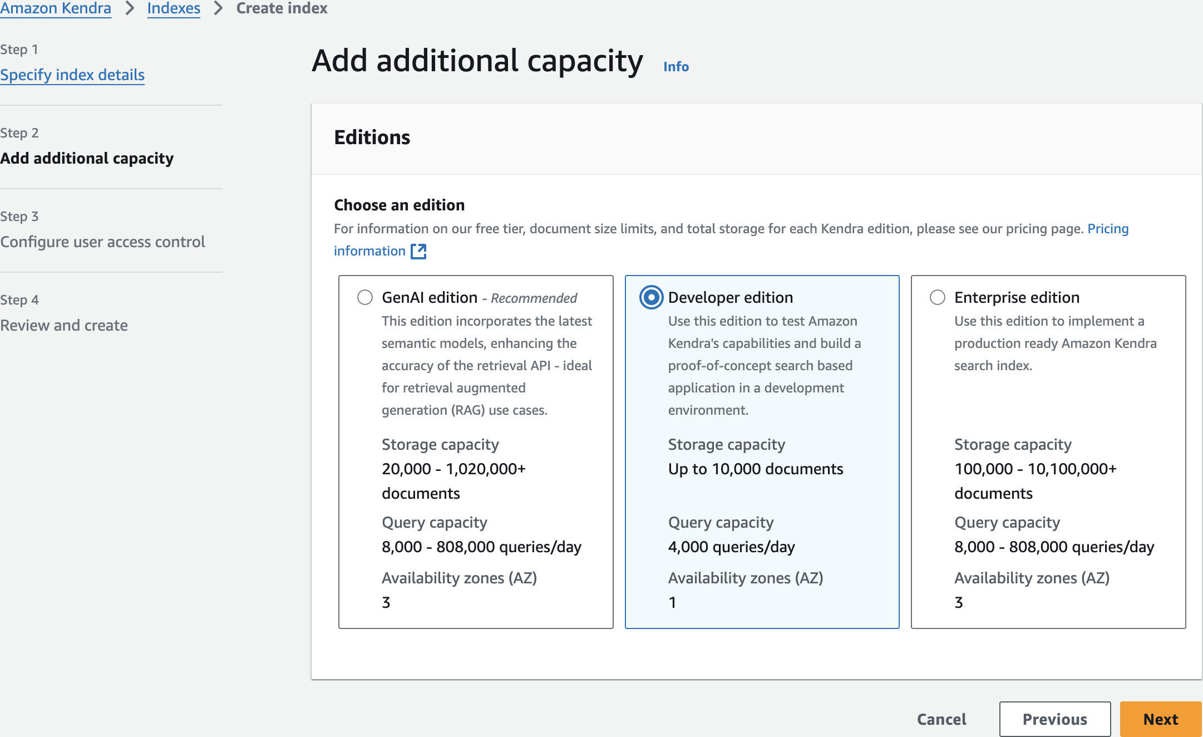The image size is (1203, 737).
Task: Click the Create index breadcrumb text
Action: [x=282, y=8]
